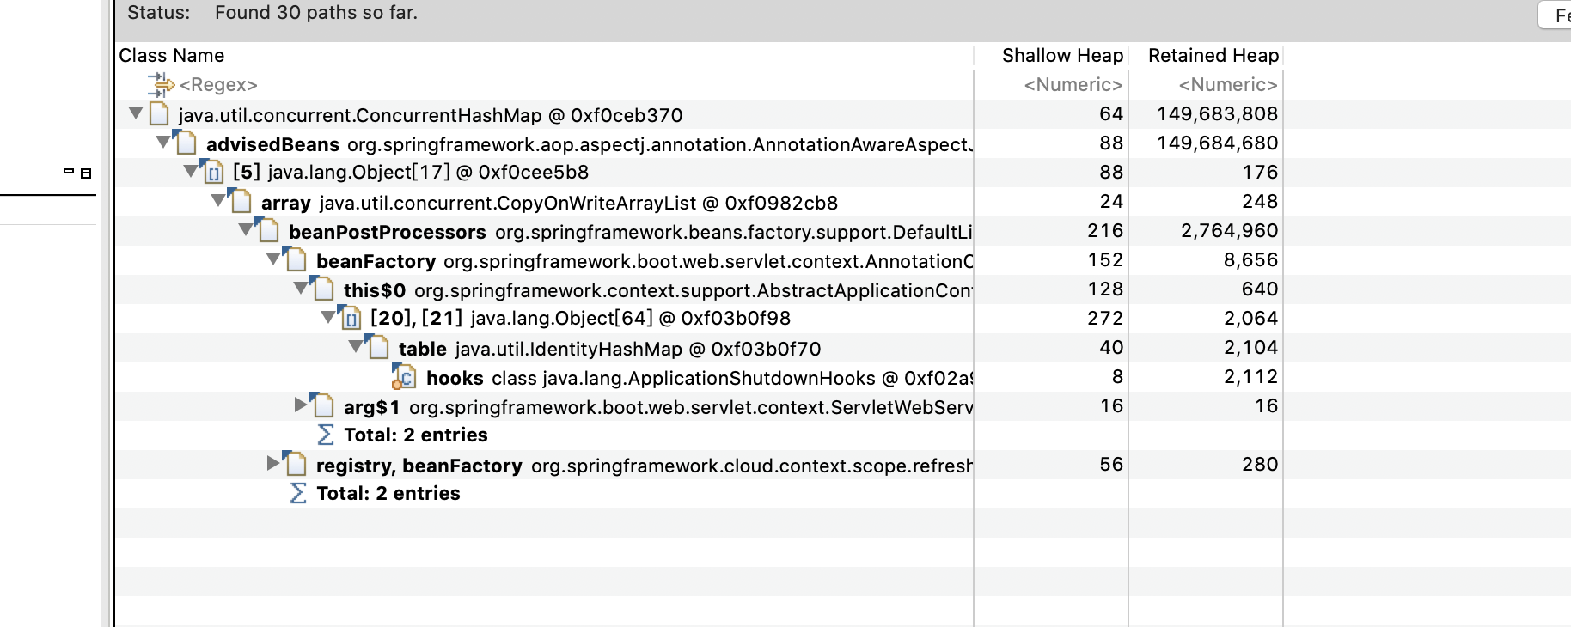
Task: Click the bottom 'Total: 2 entries' summary row
Action: coord(388,493)
